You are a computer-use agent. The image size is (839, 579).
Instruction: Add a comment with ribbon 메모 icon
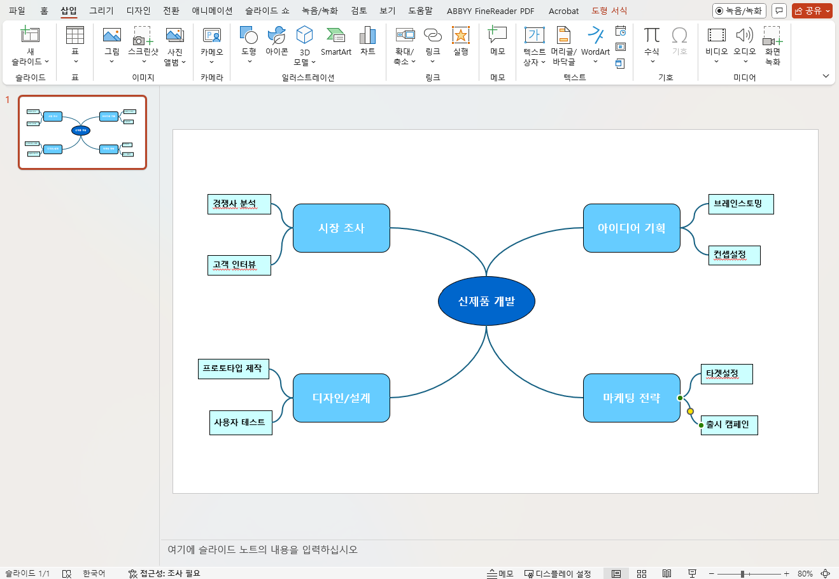pyautogui.click(x=497, y=36)
